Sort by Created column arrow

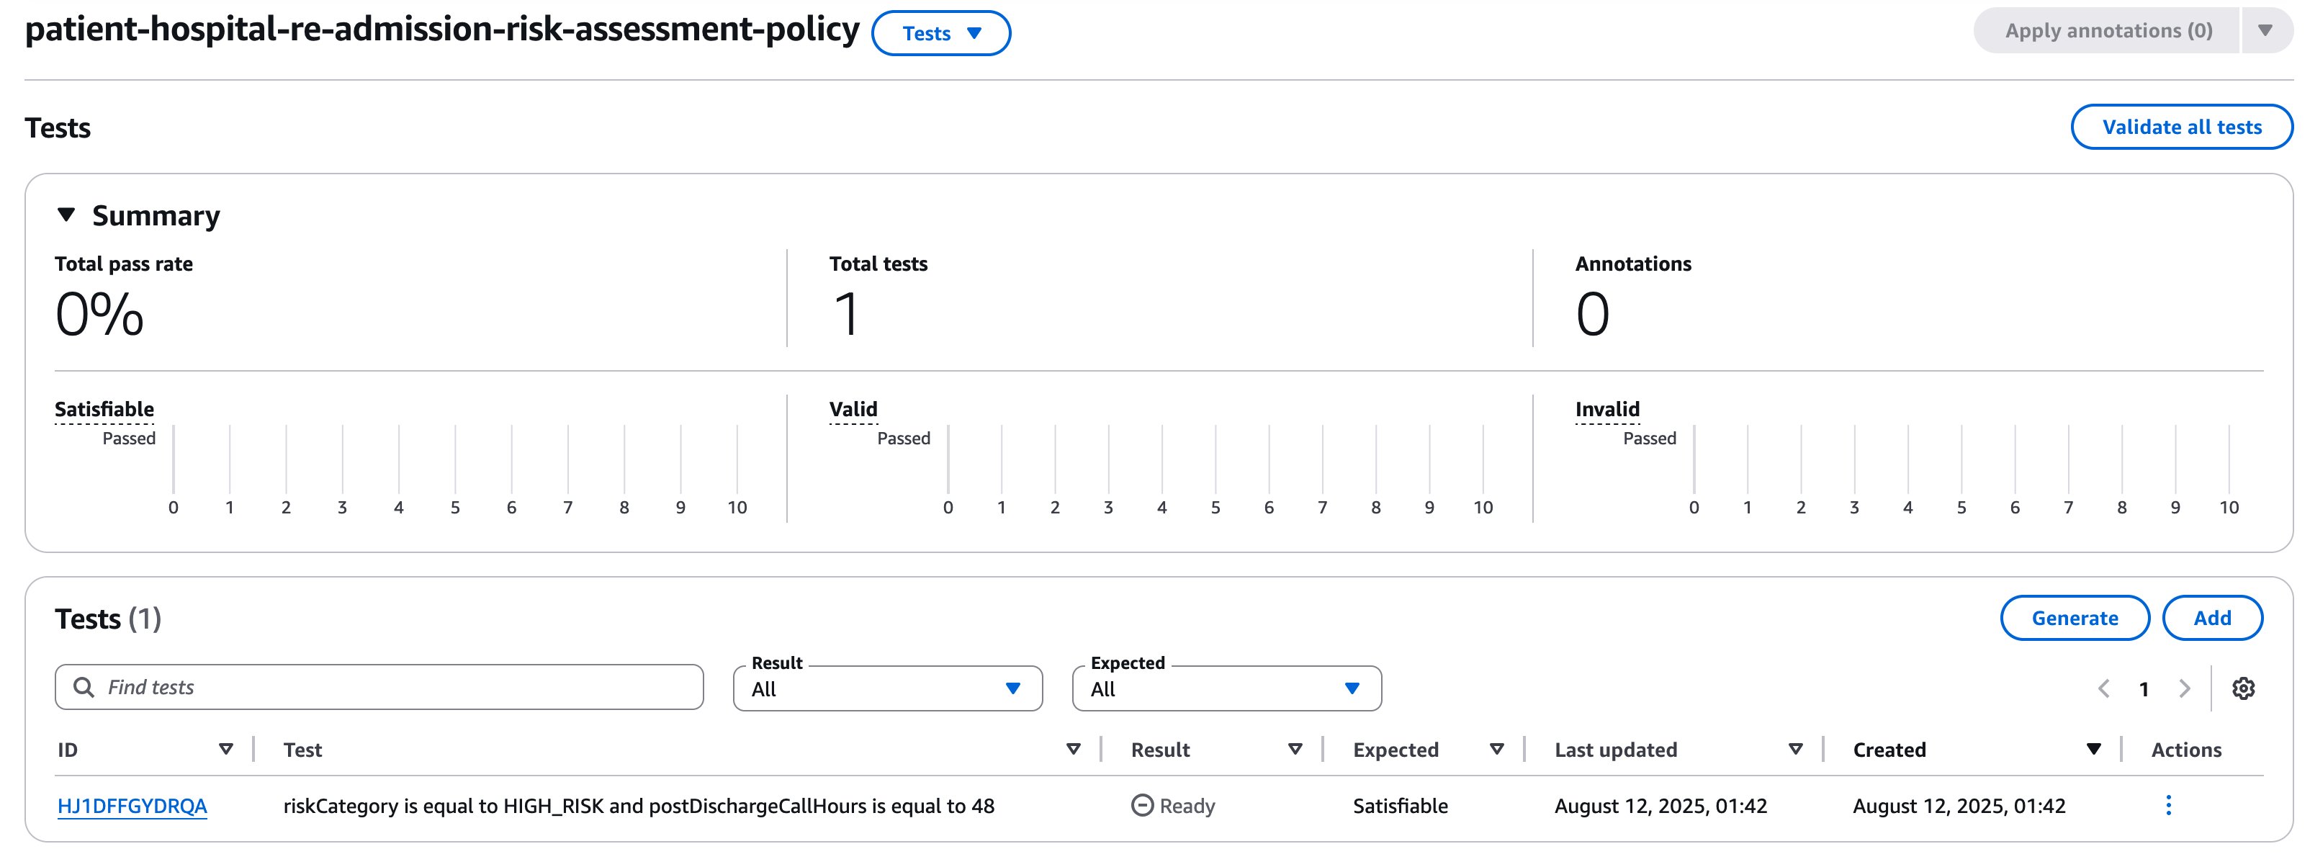tap(2093, 749)
